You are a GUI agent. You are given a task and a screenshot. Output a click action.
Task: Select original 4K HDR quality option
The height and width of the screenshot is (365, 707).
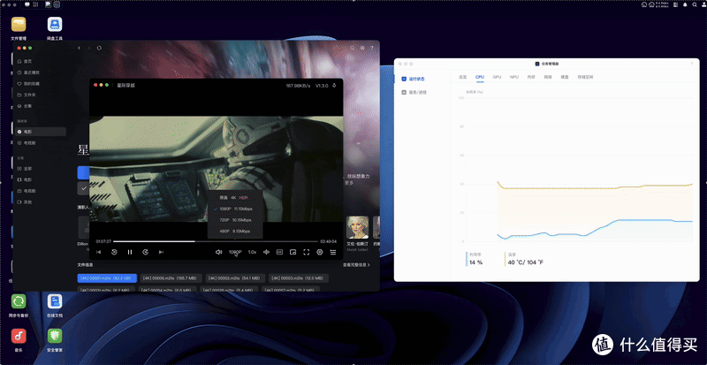tap(234, 198)
